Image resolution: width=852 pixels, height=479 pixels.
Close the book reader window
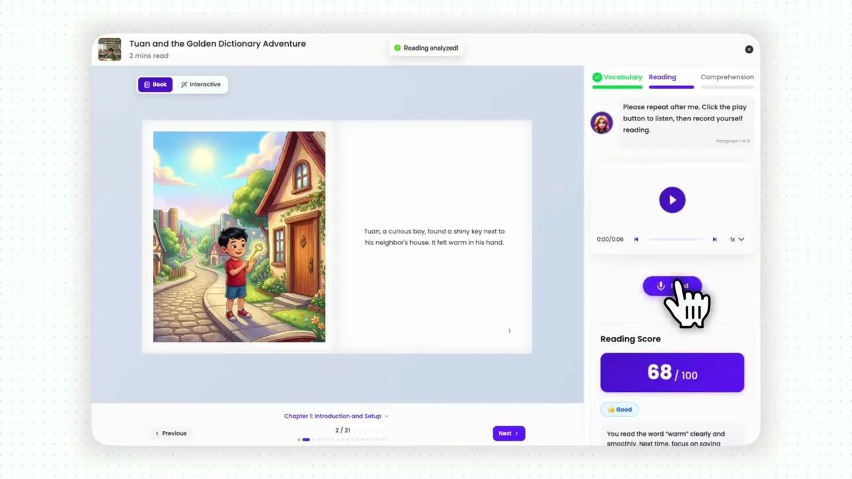[x=749, y=49]
